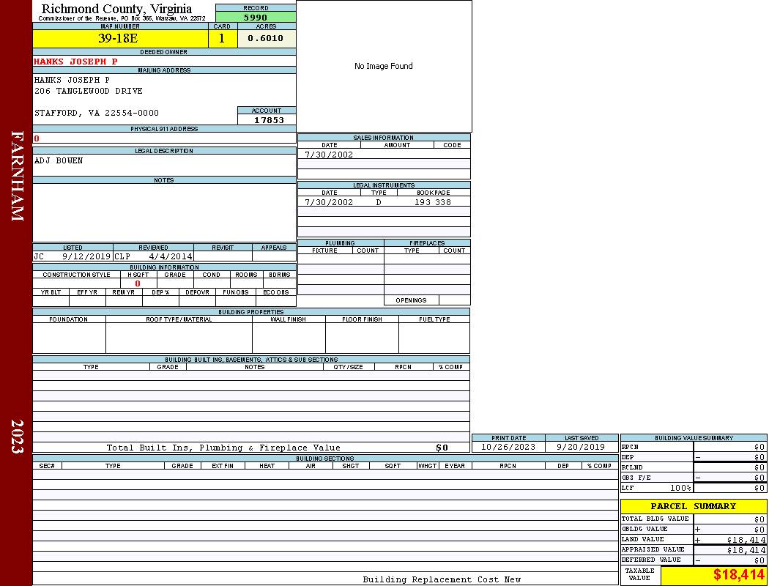Viewport: 769px width, 586px height.
Task: Click the FARNHAM label on red sidebar
Action: (x=17, y=177)
